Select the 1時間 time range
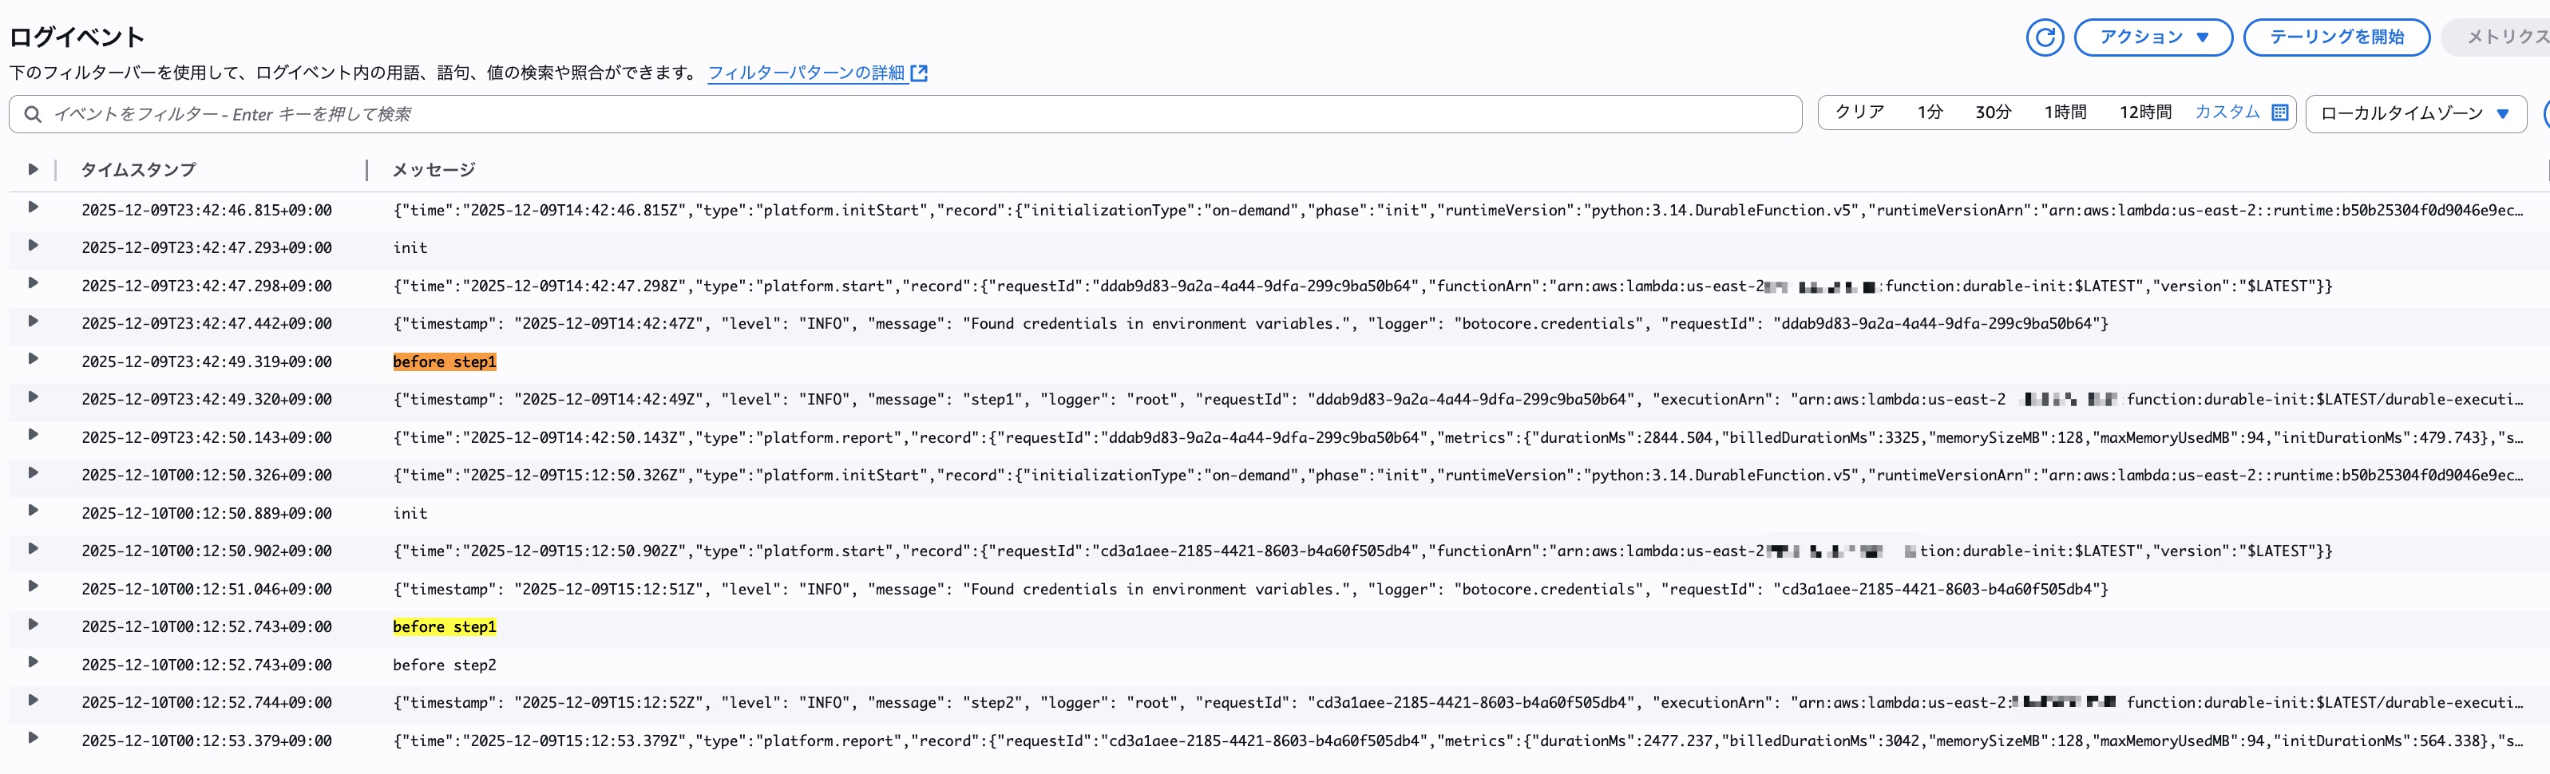The width and height of the screenshot is (2550, 774). pos(2065,113)
